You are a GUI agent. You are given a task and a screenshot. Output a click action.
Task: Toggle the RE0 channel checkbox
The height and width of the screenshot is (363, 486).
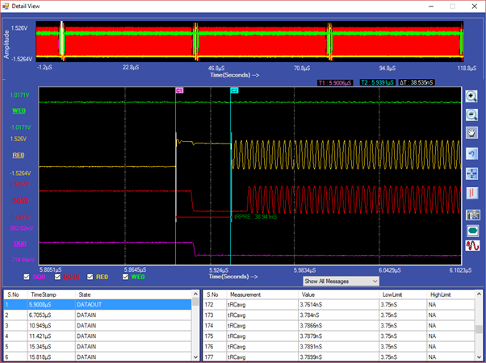click(91, 277)
